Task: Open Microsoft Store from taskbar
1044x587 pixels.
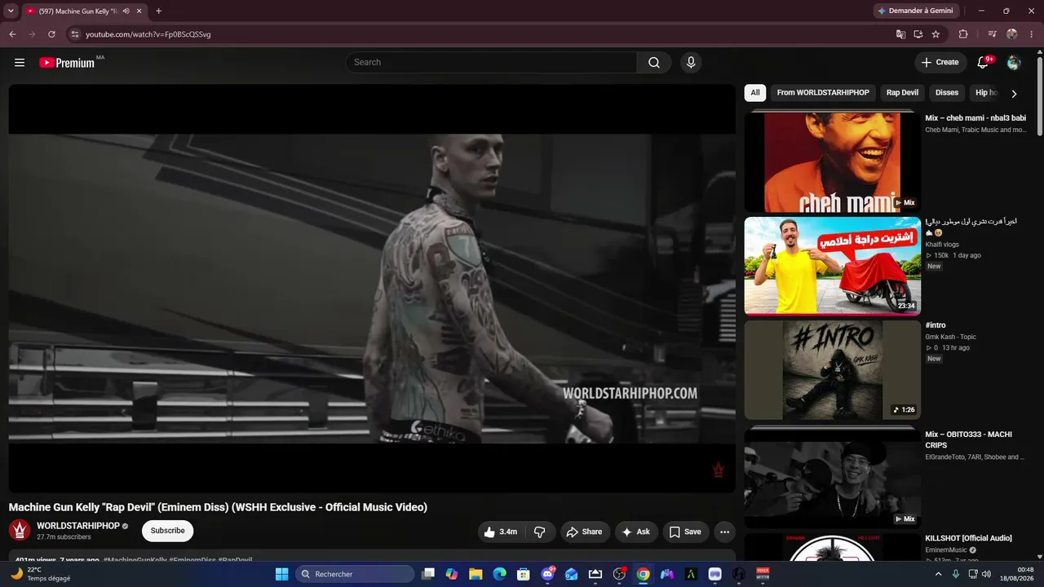Action: tap(524, 574)
